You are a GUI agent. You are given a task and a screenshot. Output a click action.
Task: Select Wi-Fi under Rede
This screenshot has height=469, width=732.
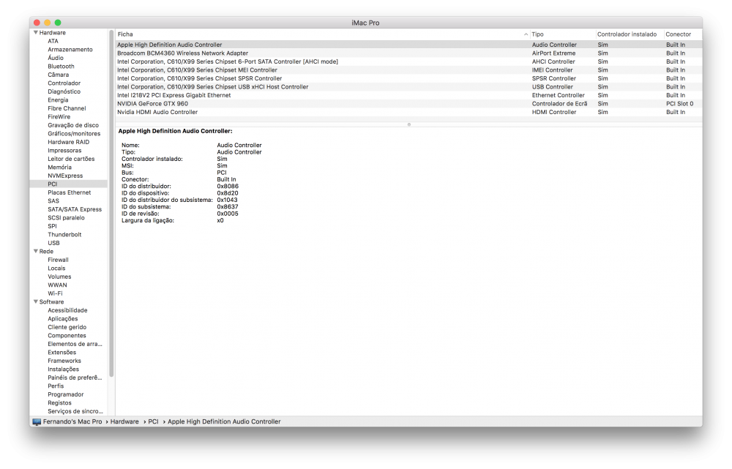[55, 293]
